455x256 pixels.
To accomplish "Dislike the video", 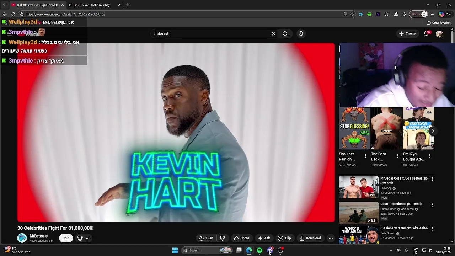I will (223, 238).
